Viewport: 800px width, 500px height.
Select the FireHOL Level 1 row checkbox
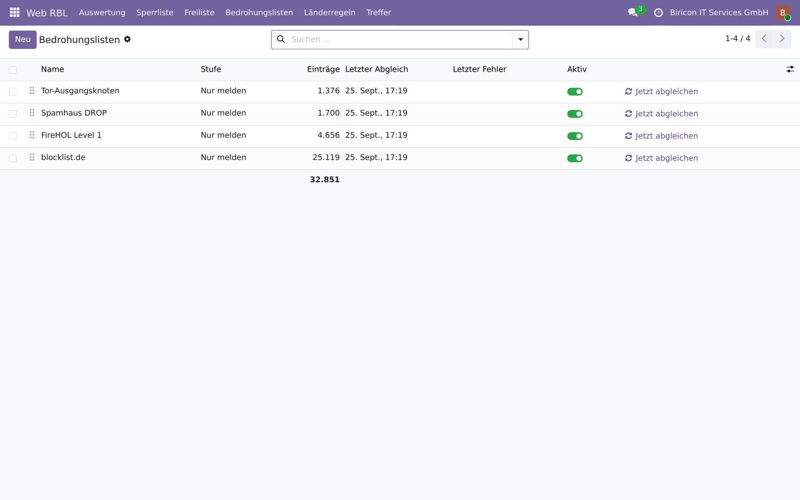pyautogui.click(x=13, y=136)
